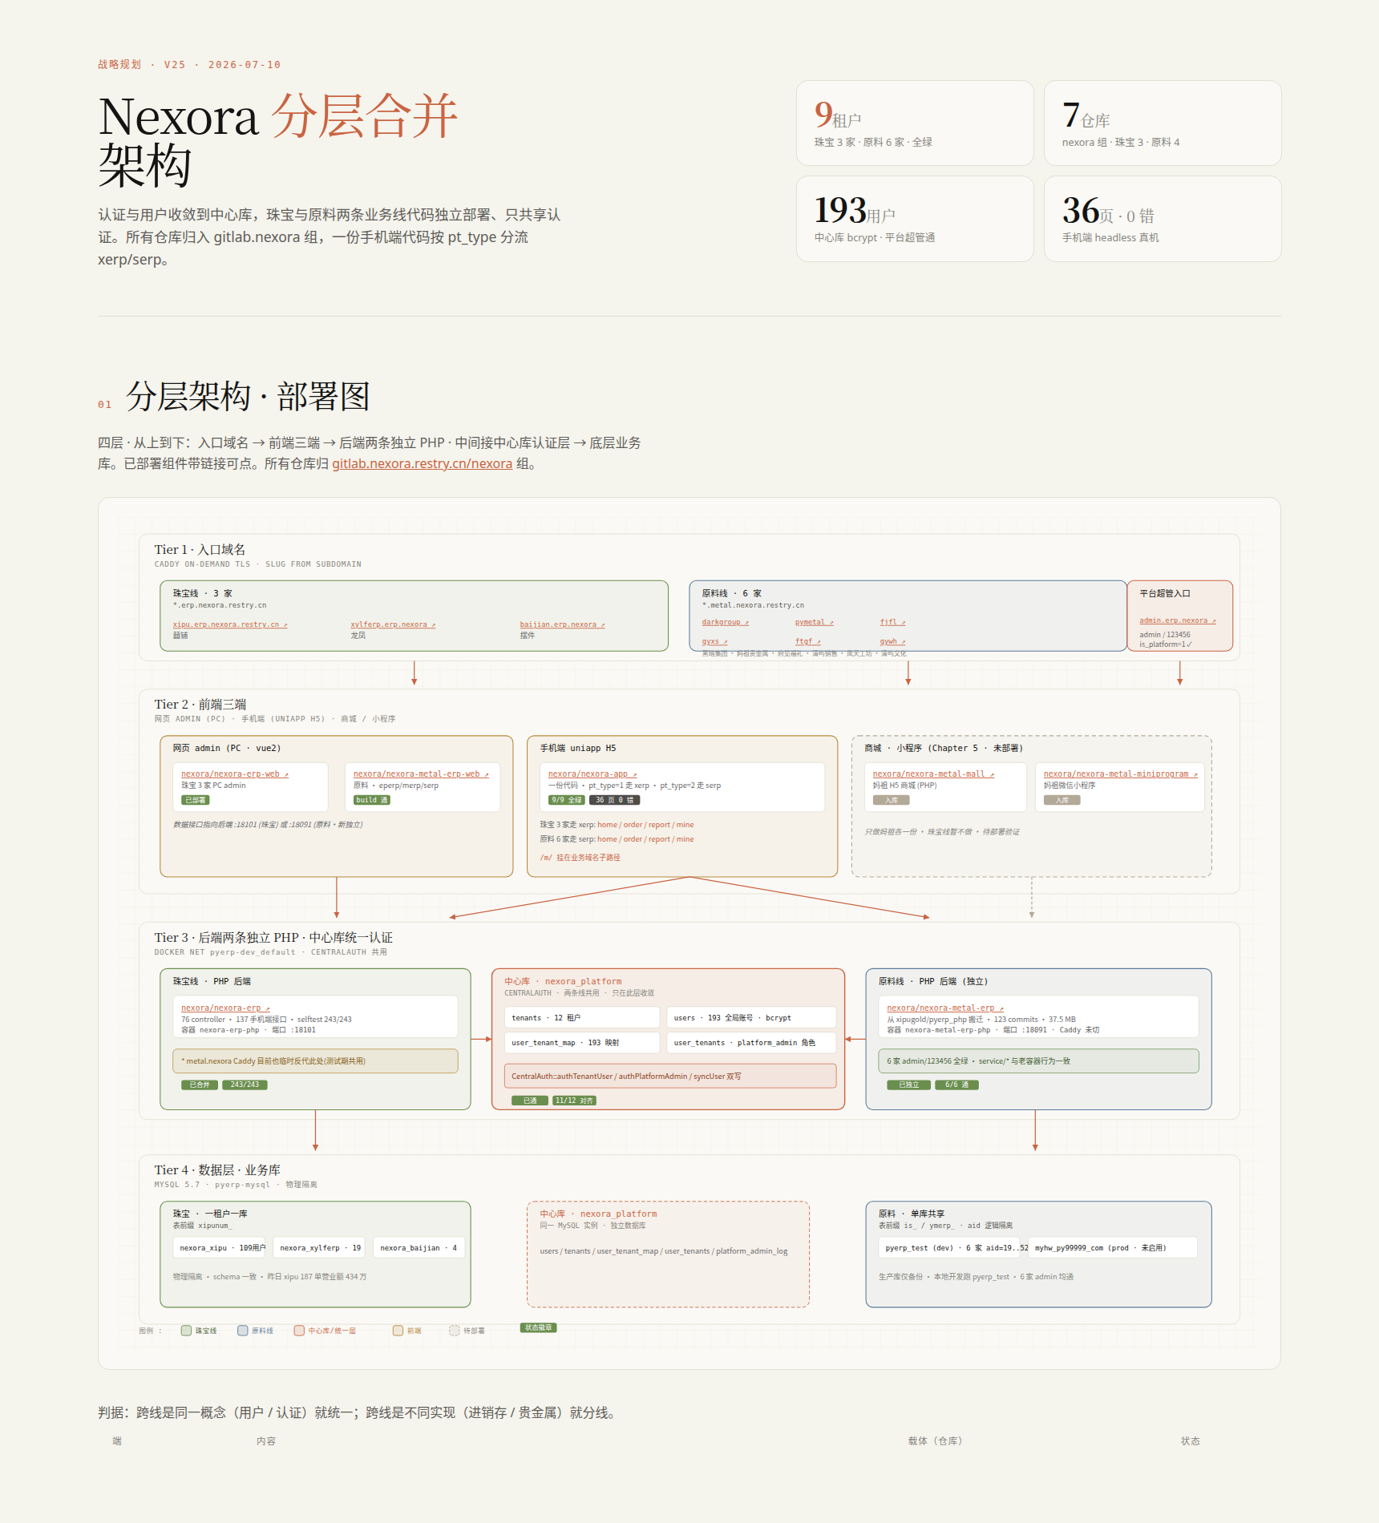This screenshot has height=1523, width=1379.
Task: Go to the nexora/nexora-app repository link
Action: click(x=592, y=774)
